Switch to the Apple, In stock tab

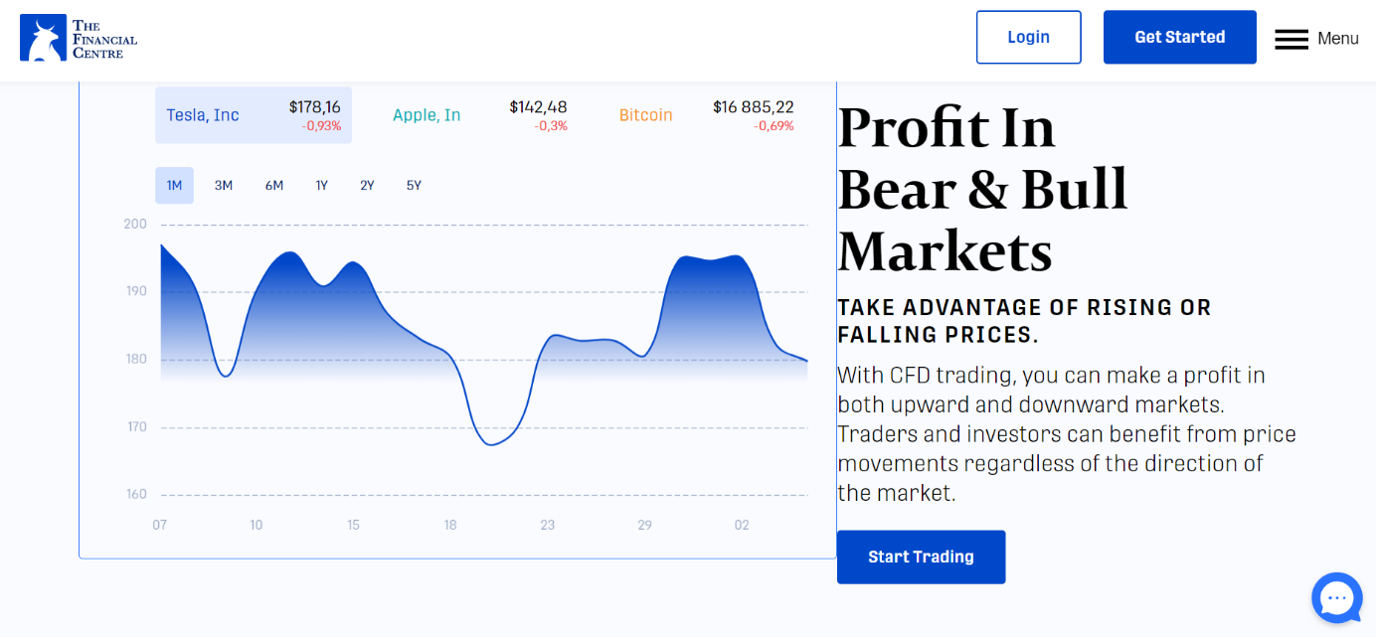427,115
